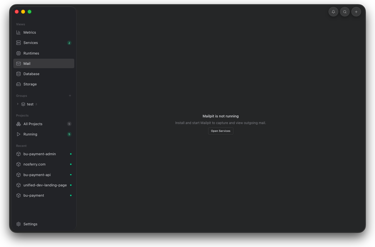Click the cube icon beside bu-payment
Screen dimensions: 375x247
click(x=18, y=195)
